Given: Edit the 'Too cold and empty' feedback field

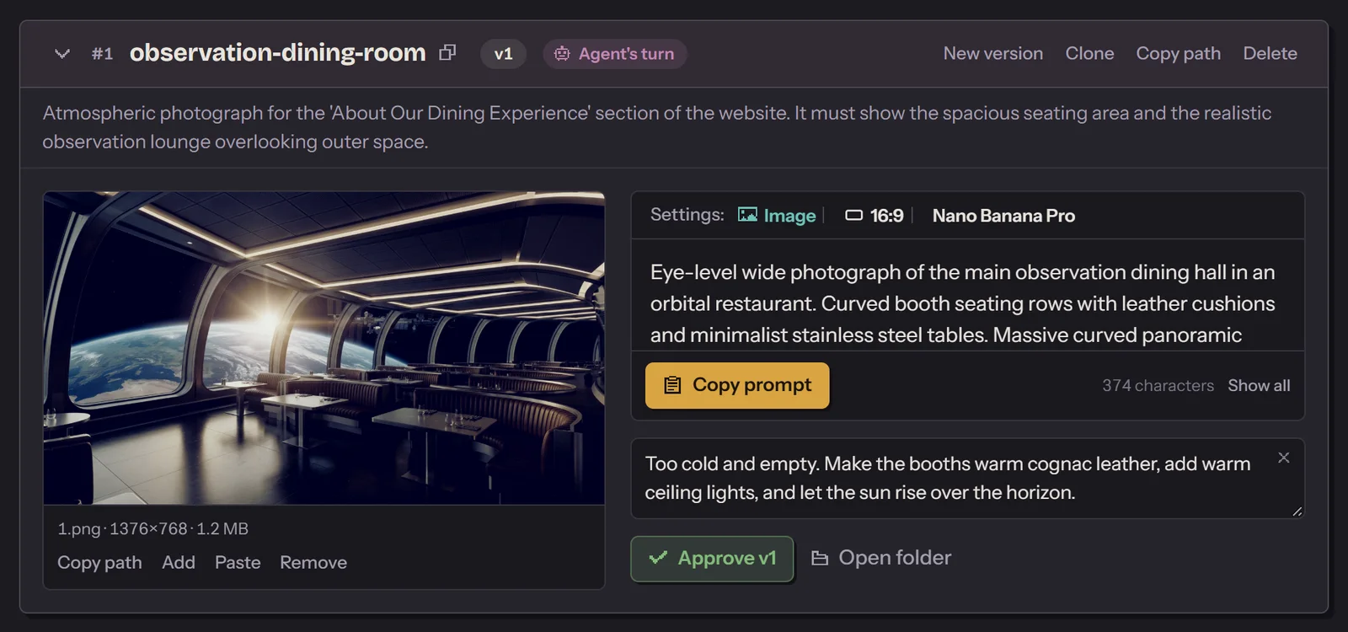Looking at the screenshot, I should (x=967, y=478).
